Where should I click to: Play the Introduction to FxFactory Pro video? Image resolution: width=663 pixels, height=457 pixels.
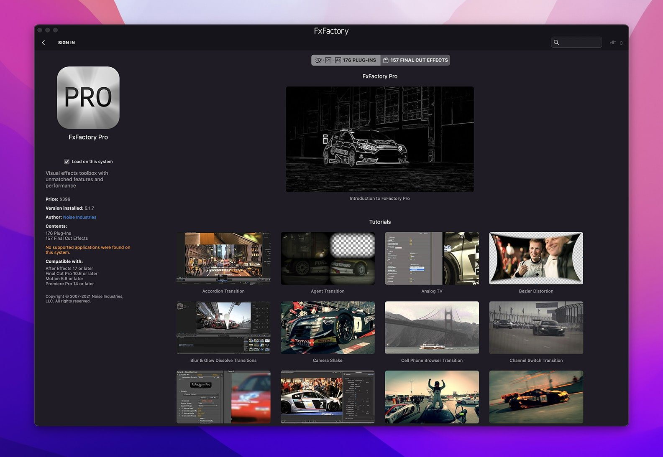coord(380,139)
